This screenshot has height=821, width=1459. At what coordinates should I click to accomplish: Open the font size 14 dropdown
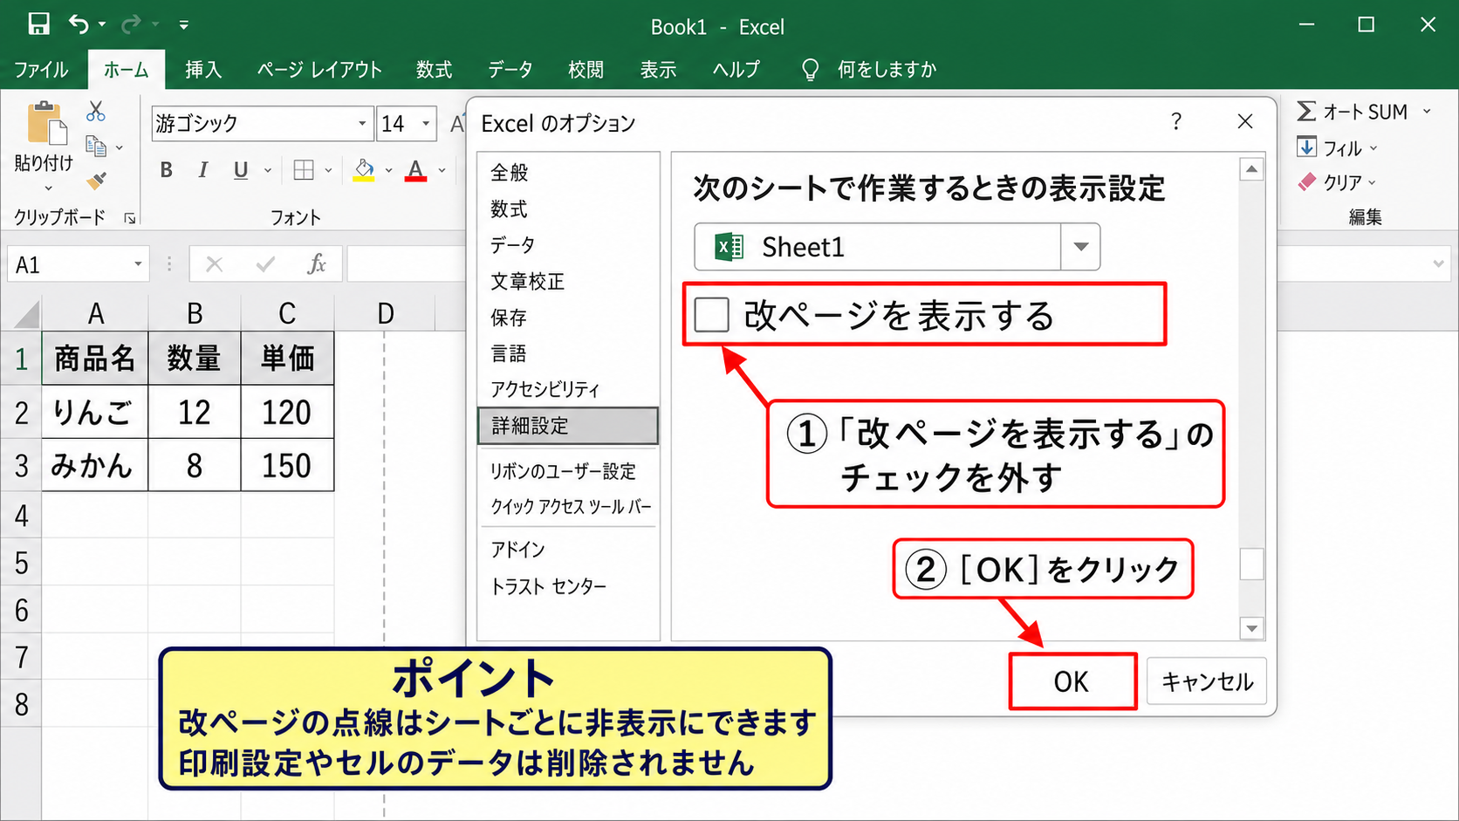[x=426, y=124]
